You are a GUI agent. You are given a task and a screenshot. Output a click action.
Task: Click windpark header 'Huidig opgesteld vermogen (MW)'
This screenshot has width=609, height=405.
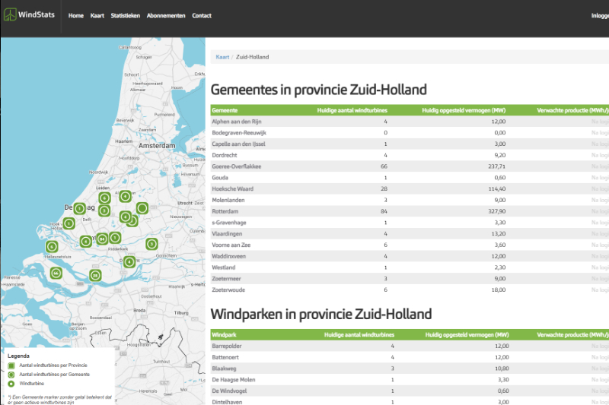[x=467, y=335]
